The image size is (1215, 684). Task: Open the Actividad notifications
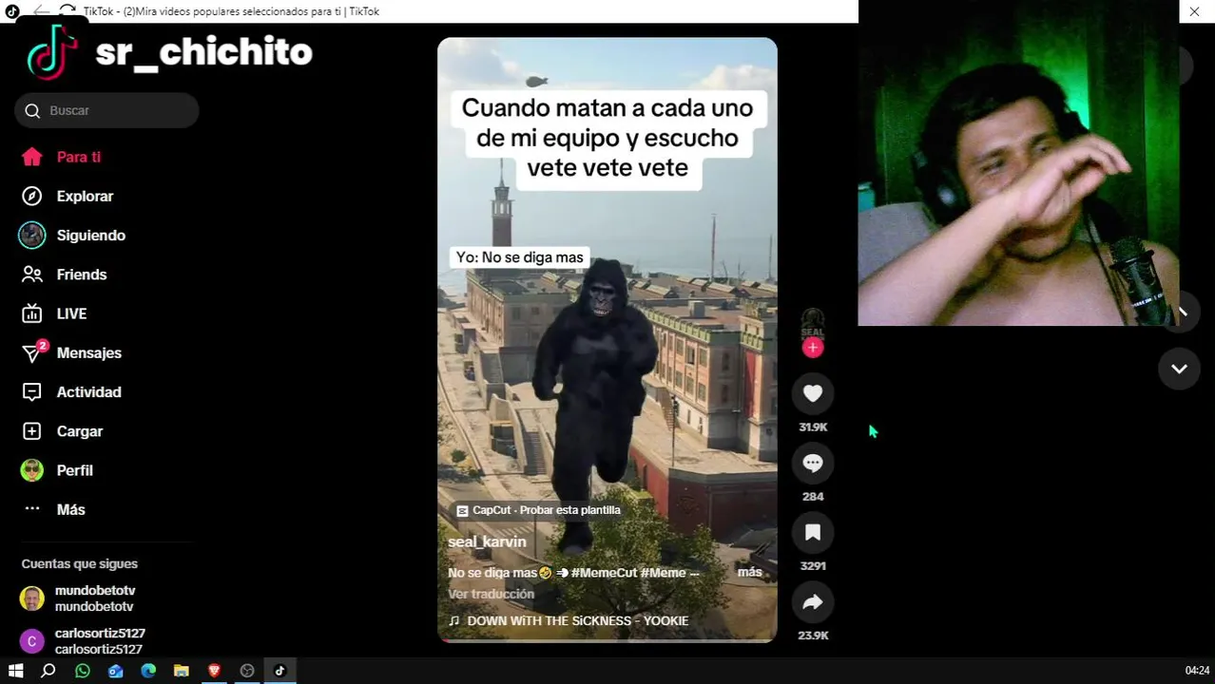point(89,391)
